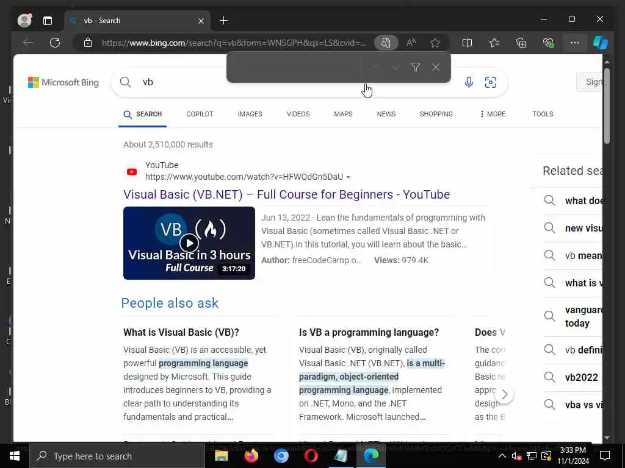Expand the YouTube URL dropdown arrow

coord(349,177)
